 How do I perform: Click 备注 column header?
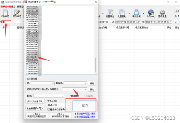(177, 27)
